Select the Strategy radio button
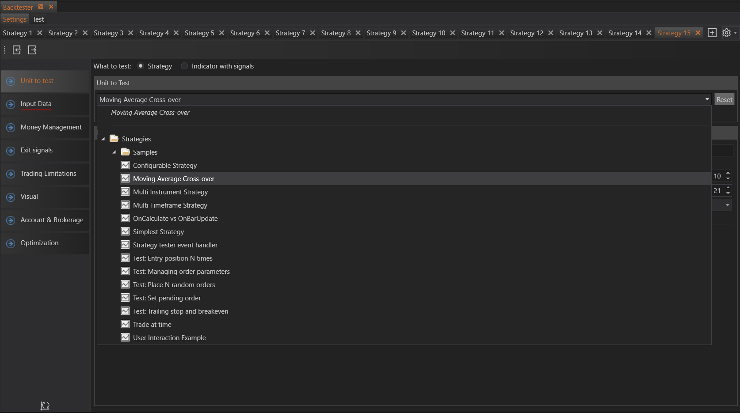The height and width of the screenshot is (413, 740). click(141, 66)
